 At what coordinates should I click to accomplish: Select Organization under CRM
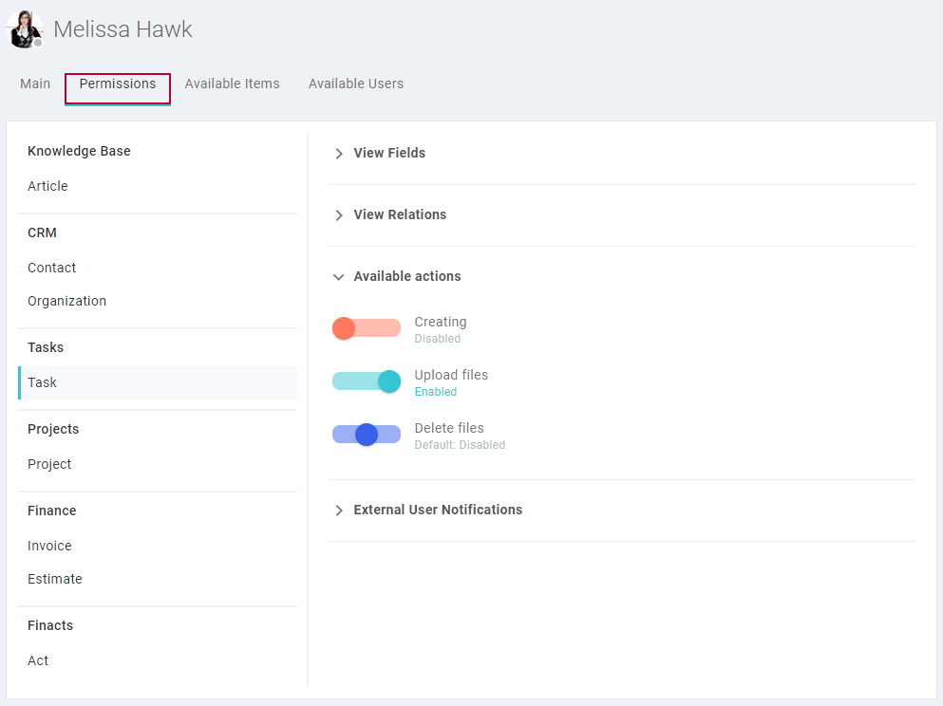pos(159,301)
